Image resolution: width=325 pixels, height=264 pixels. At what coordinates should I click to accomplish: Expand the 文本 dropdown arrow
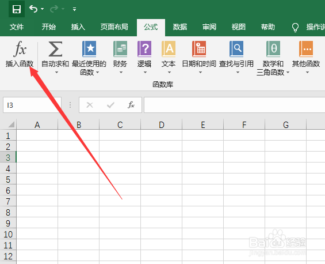[x=169, y=72]
